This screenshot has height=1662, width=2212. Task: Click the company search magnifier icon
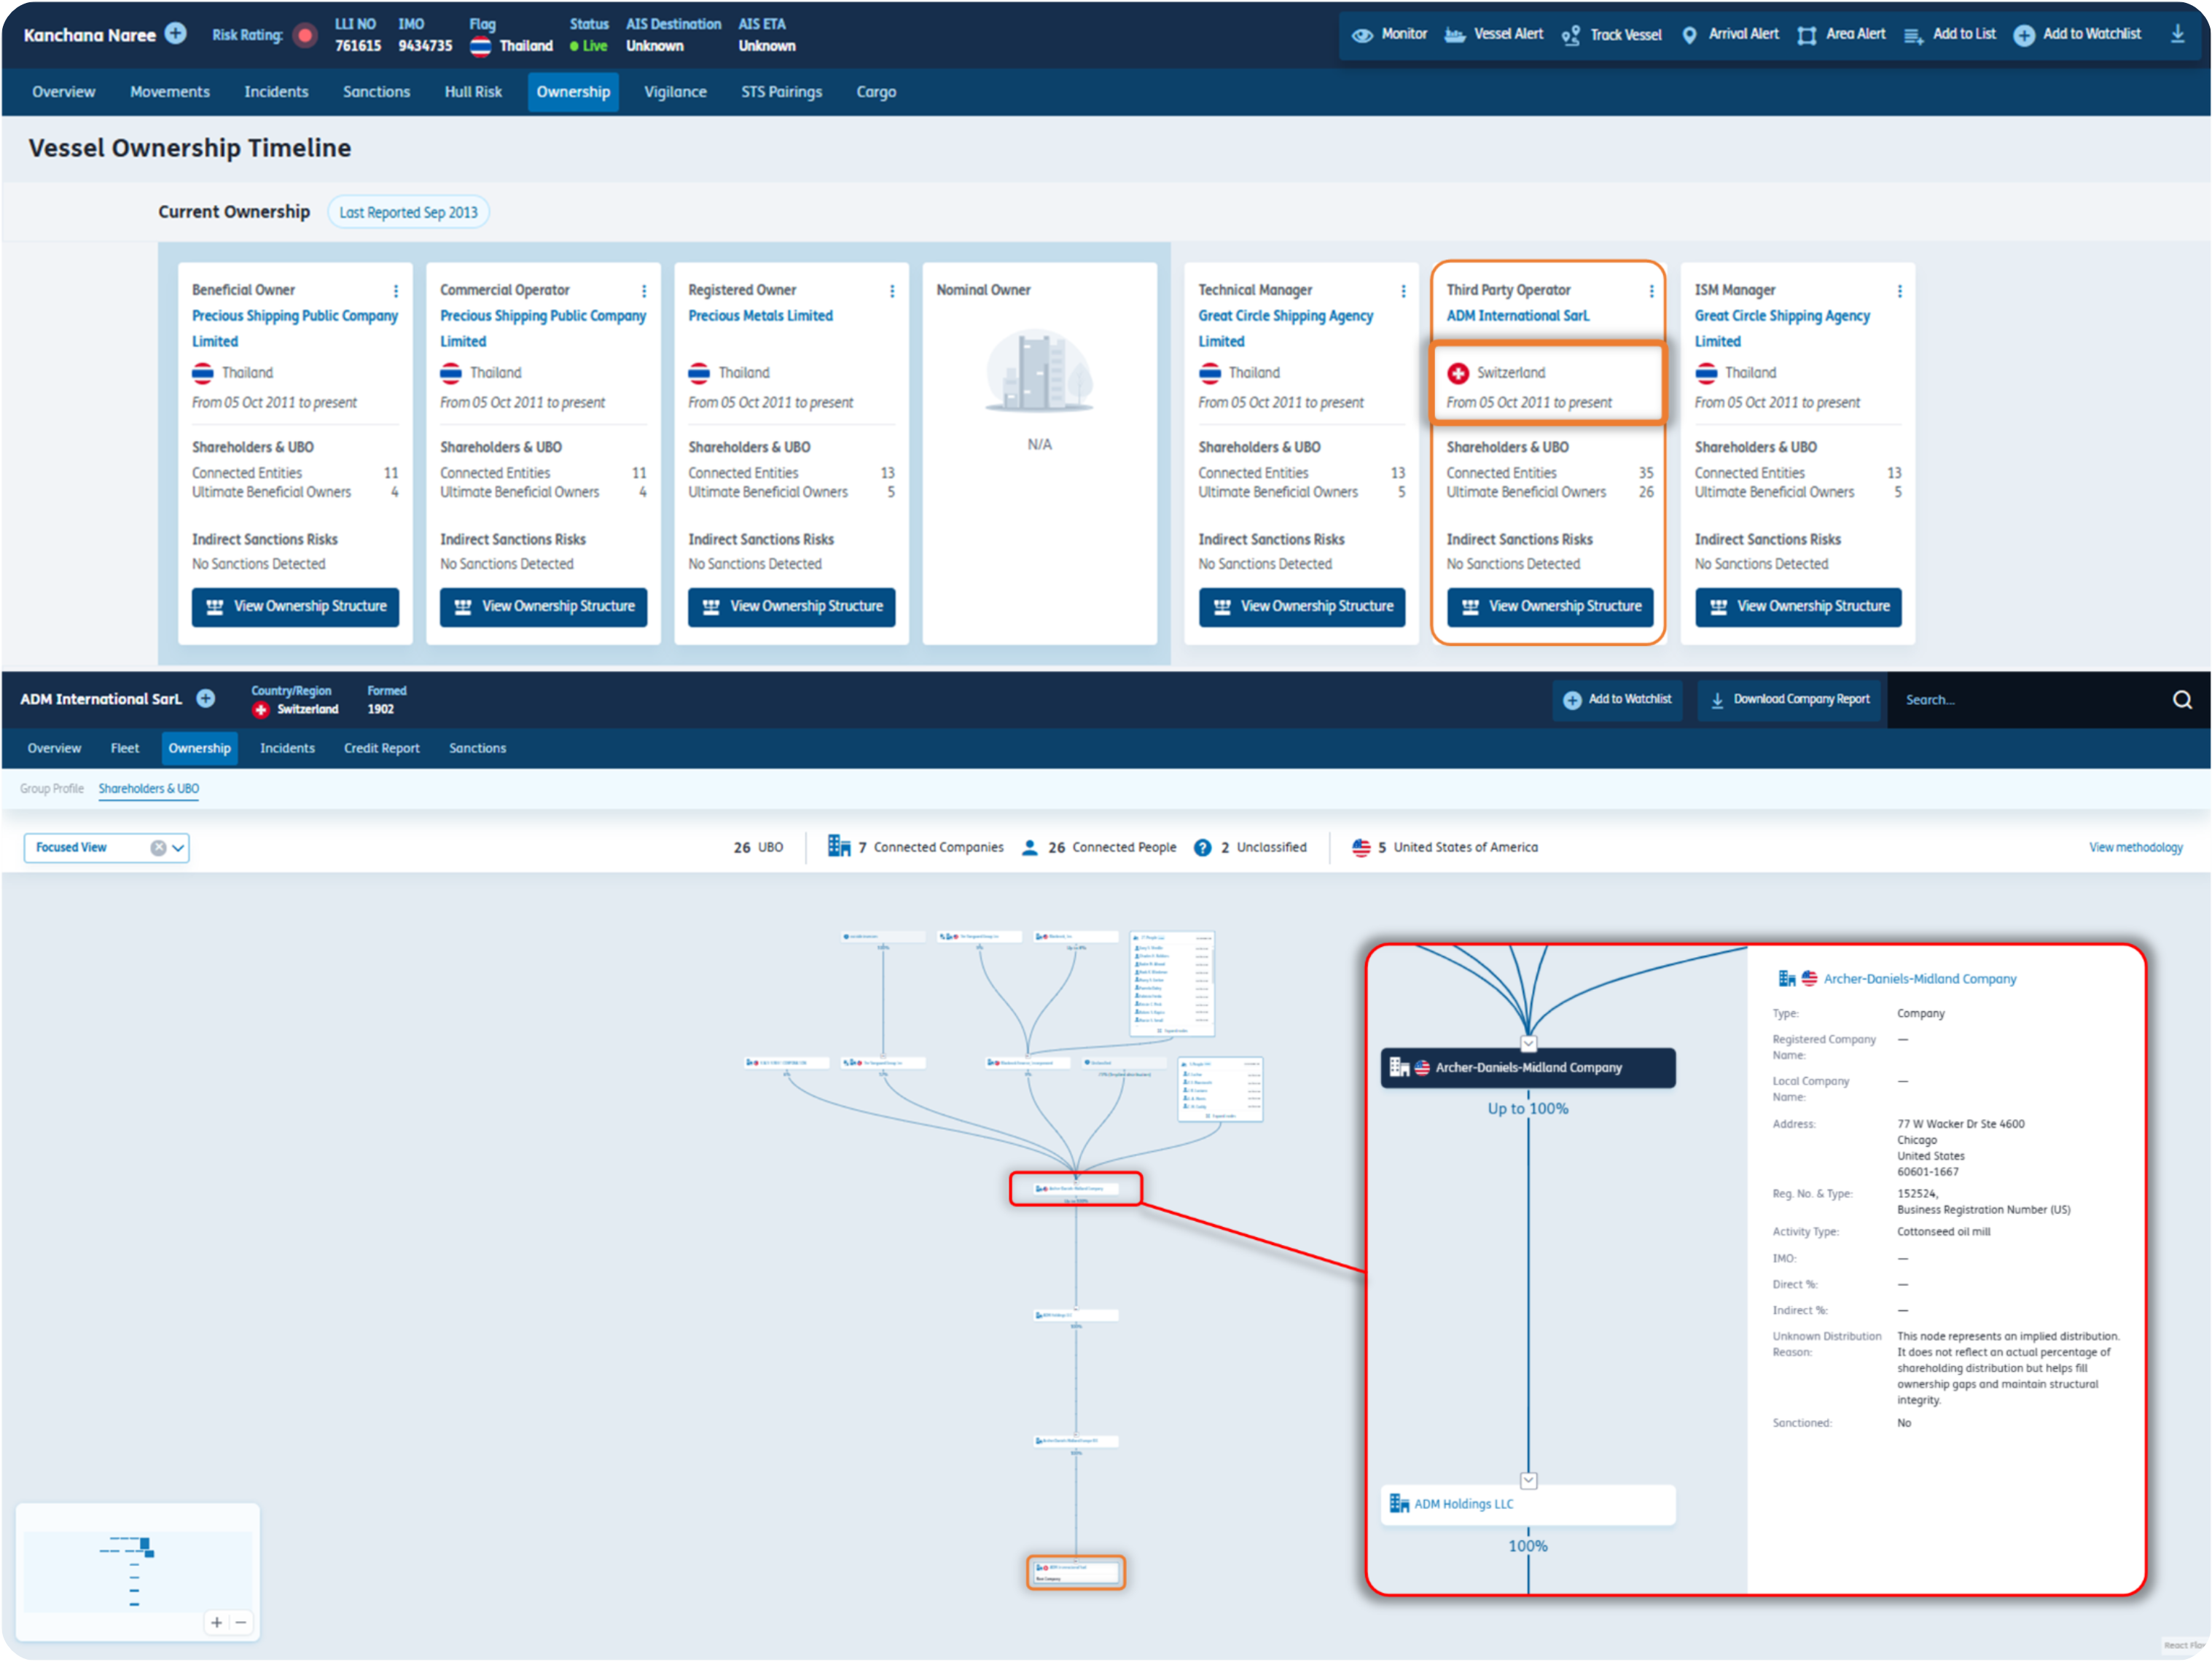pos(2182,700)
